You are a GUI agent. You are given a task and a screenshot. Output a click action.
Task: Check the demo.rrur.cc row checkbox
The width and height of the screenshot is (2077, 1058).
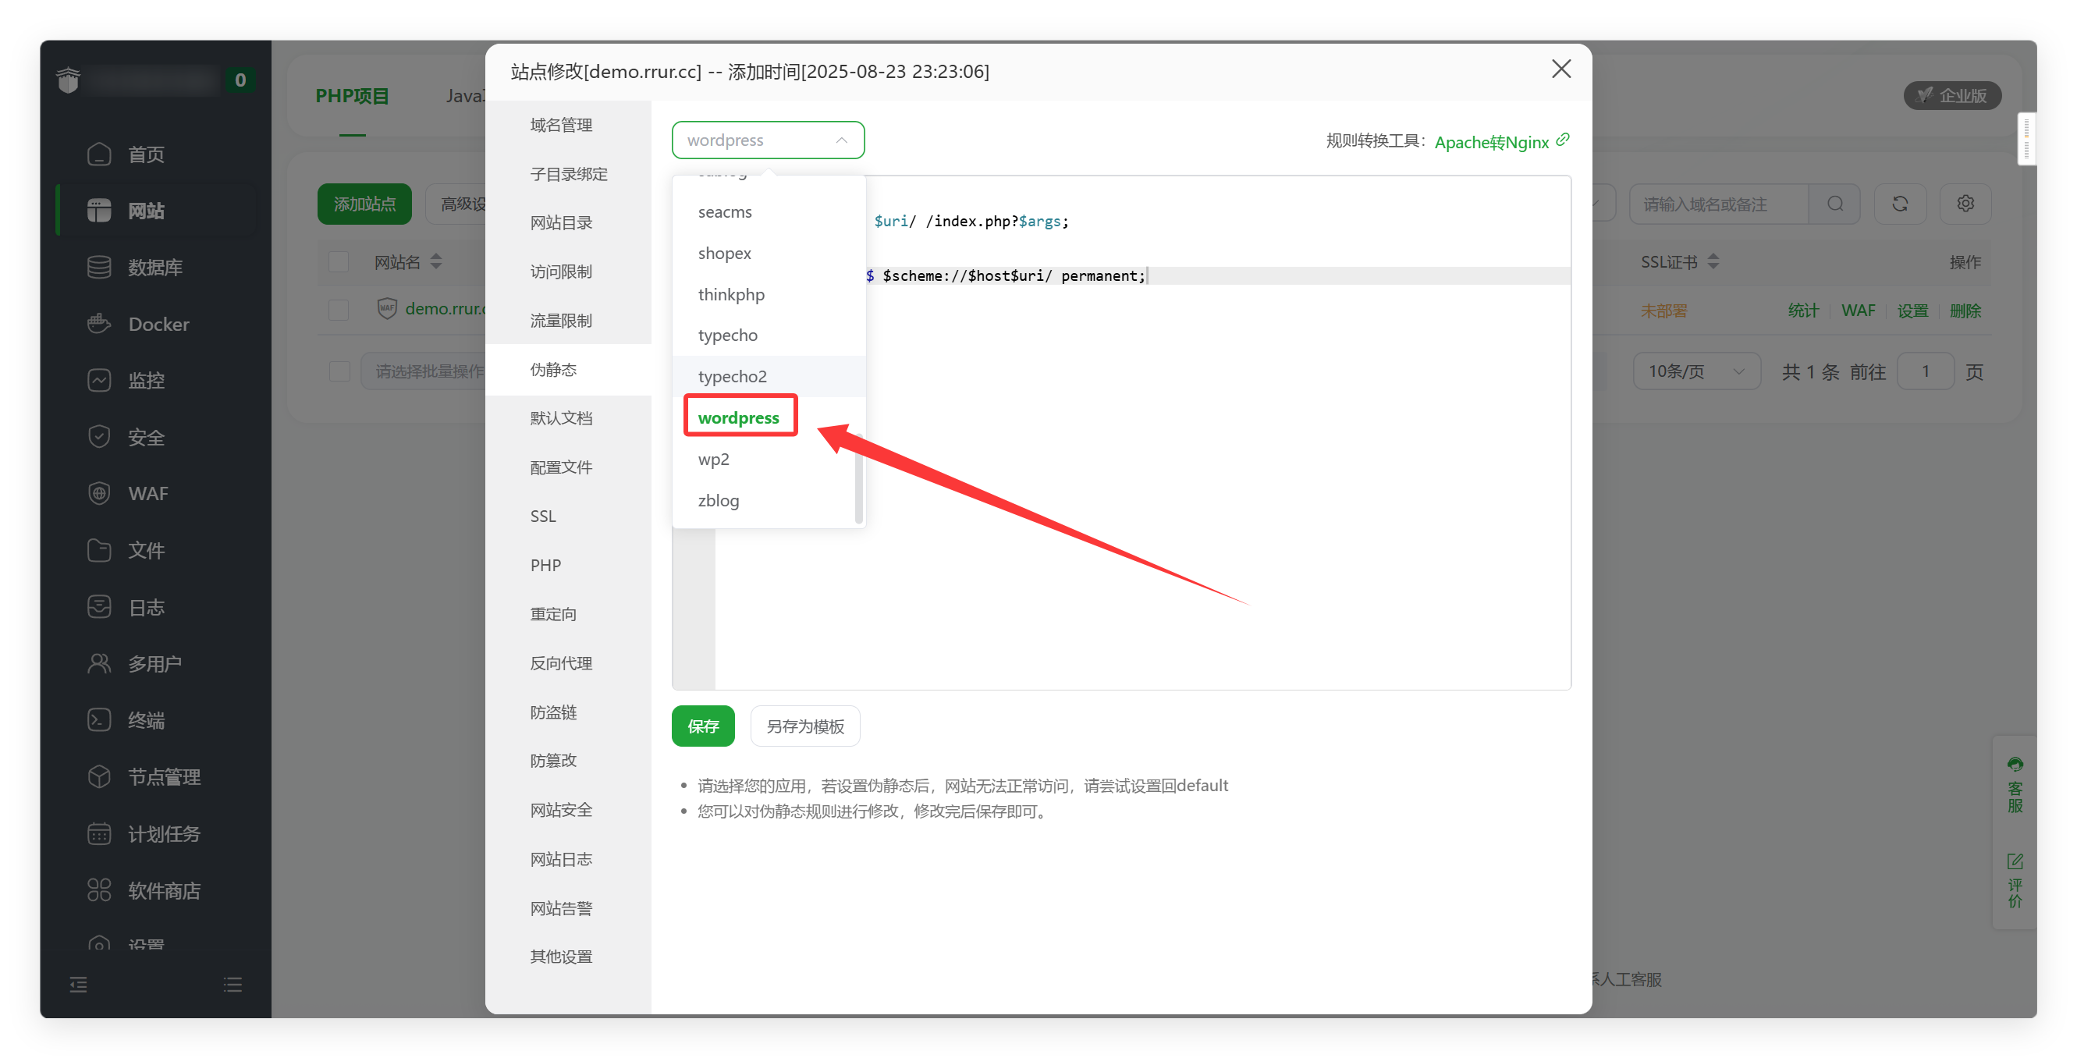click(x=339, y=310)
